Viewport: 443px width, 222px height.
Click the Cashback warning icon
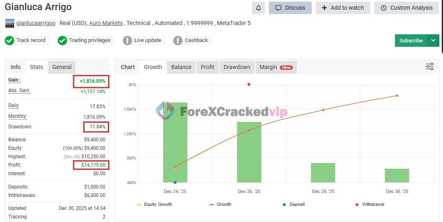tap(178, 40)
